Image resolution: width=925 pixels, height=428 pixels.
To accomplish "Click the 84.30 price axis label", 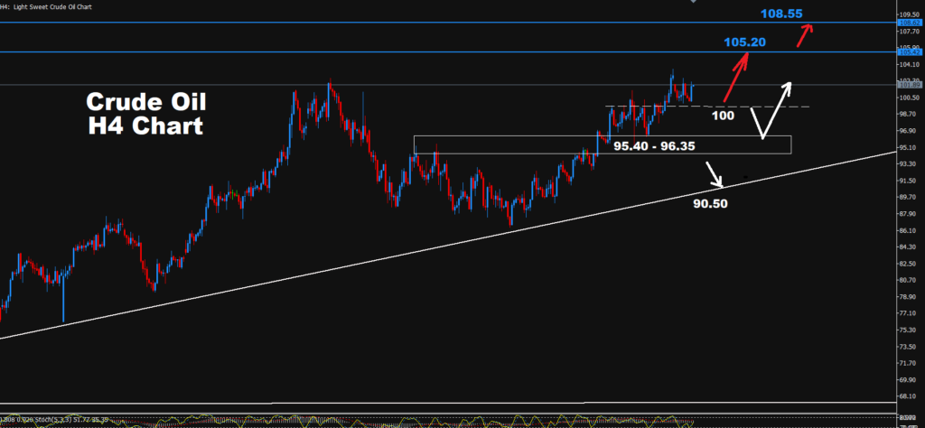I will [x=909, y=247].
